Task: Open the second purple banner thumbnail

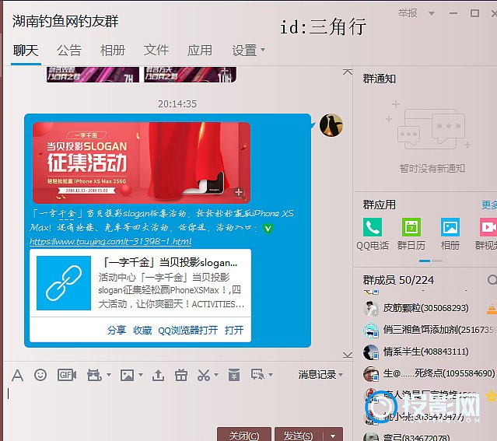Action: 190,75
